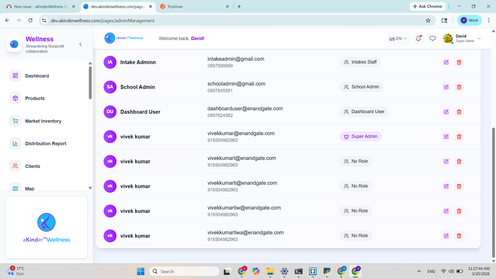This screenshot has width=496, height=279.
Task: Collapse the sidebar with the chevron
Action: tap(81, 44)
